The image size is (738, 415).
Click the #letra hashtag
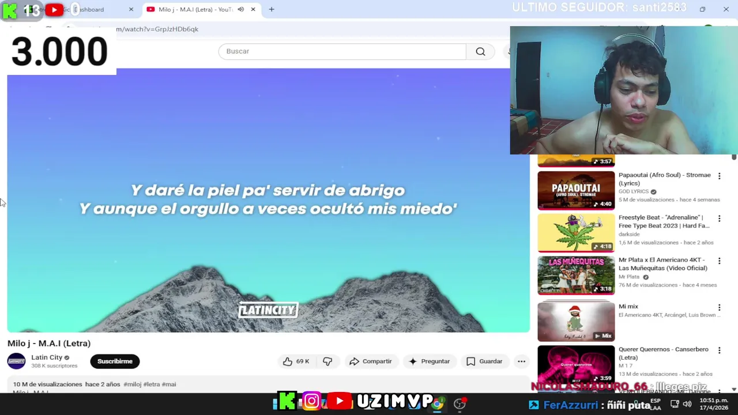pyautogui.click(x=151, y=384)
